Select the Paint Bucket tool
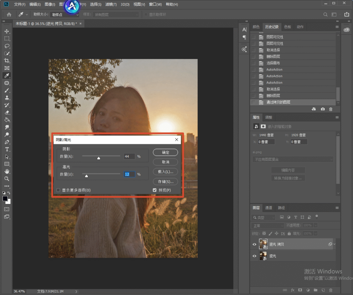Screen dimensions: 353x295 (x=7, y=120)
